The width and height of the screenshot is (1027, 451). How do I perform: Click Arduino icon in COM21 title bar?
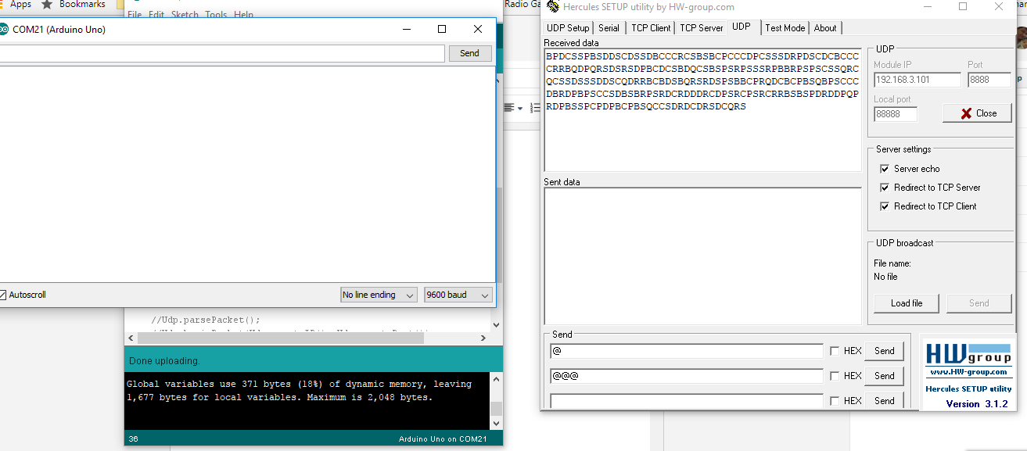[4, 30]
